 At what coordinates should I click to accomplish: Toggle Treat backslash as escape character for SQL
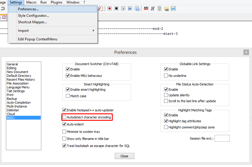64,146
